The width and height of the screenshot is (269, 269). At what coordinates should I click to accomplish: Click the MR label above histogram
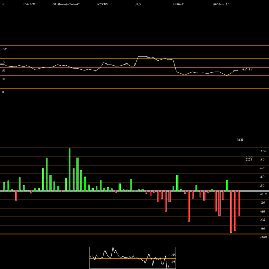[240, 140]
